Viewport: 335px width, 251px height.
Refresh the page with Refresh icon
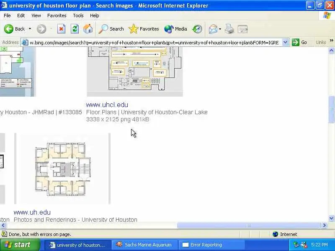click(x=75, y=29)
